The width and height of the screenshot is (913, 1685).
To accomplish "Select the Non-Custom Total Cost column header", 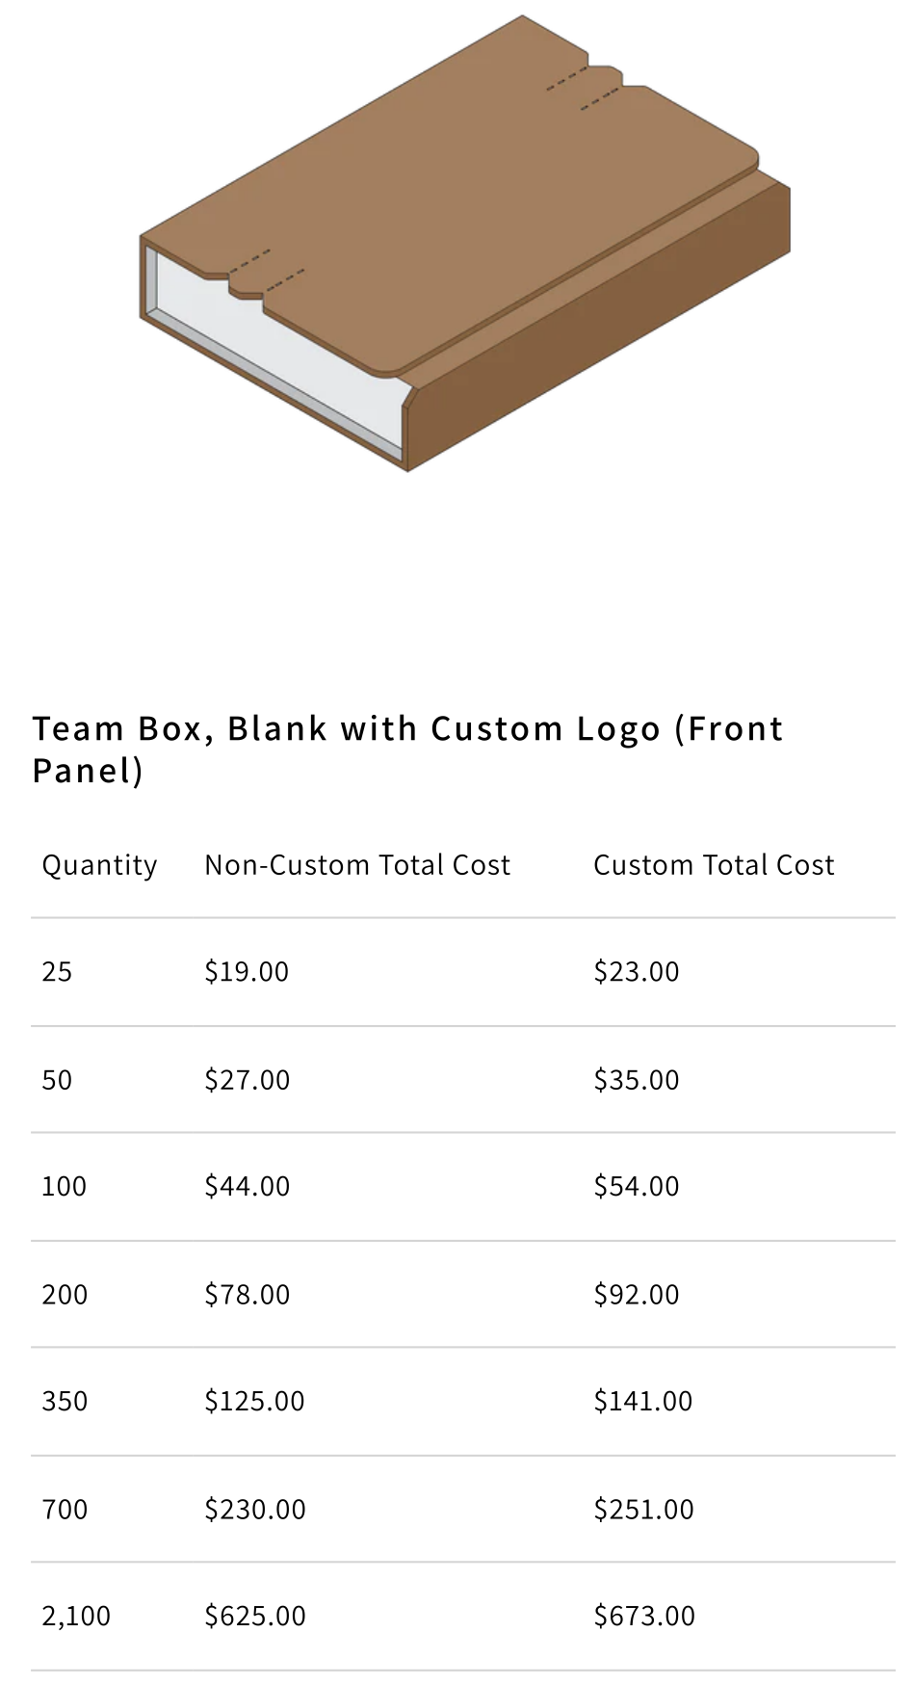I will (357, 865).
